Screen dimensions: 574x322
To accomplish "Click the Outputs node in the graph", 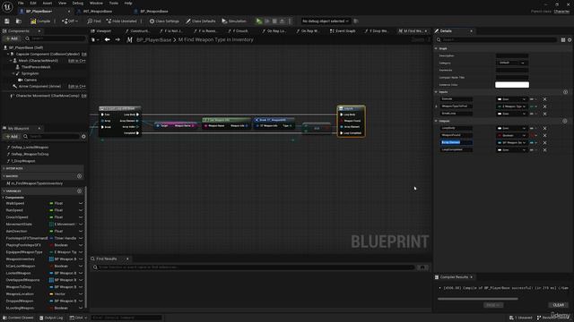I will coord(351,122).
